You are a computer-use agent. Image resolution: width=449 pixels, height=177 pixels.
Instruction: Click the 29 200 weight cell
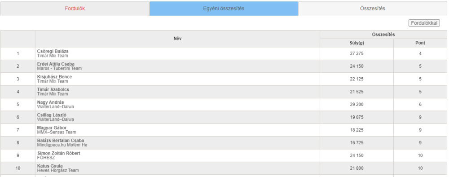click(357, 105)
